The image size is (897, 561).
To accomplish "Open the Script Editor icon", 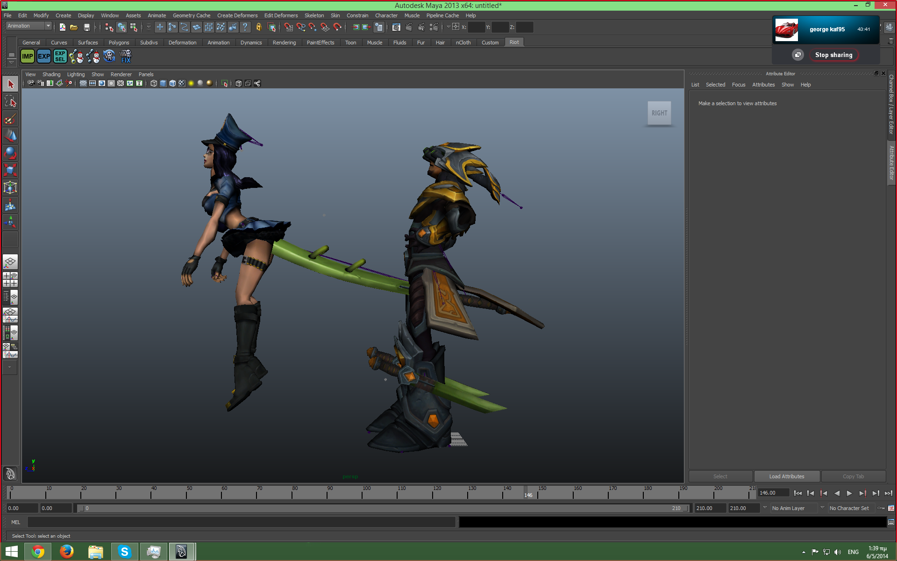I will point(891,522).
